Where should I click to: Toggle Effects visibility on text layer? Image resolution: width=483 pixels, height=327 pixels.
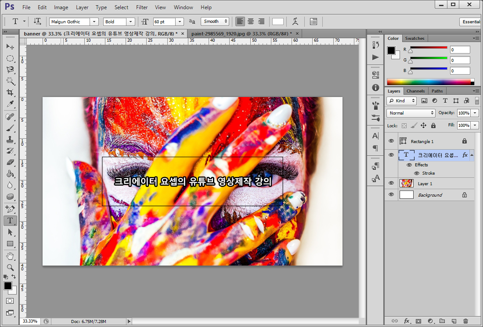click(409, 165)
